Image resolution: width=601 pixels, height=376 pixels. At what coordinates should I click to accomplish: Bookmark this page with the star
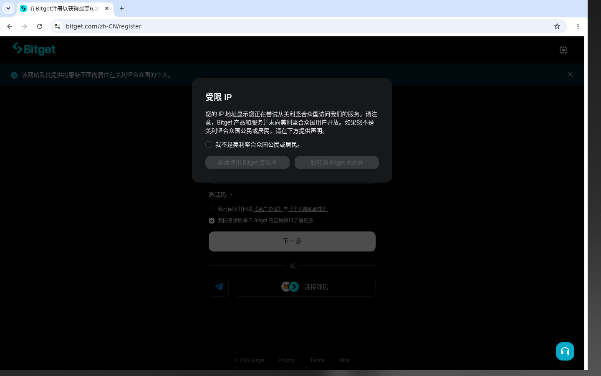coord(557,26)
